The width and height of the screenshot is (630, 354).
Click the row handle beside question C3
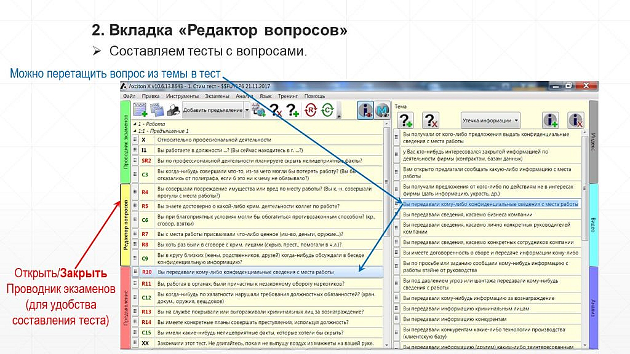coord(135,175)
